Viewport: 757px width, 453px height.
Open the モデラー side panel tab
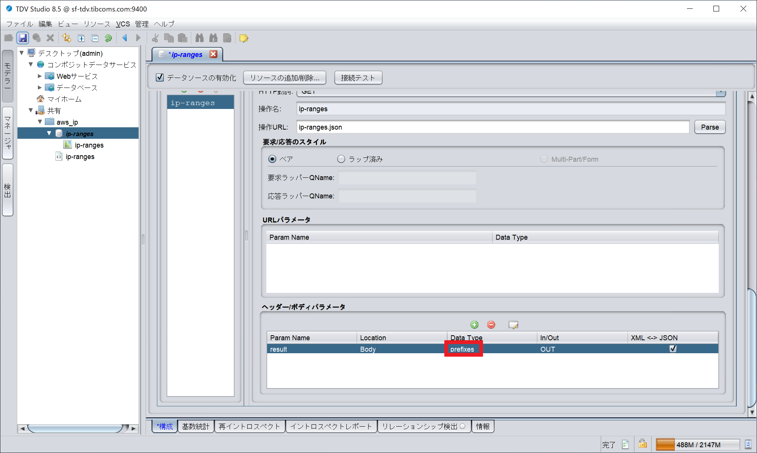click(8, 76)
